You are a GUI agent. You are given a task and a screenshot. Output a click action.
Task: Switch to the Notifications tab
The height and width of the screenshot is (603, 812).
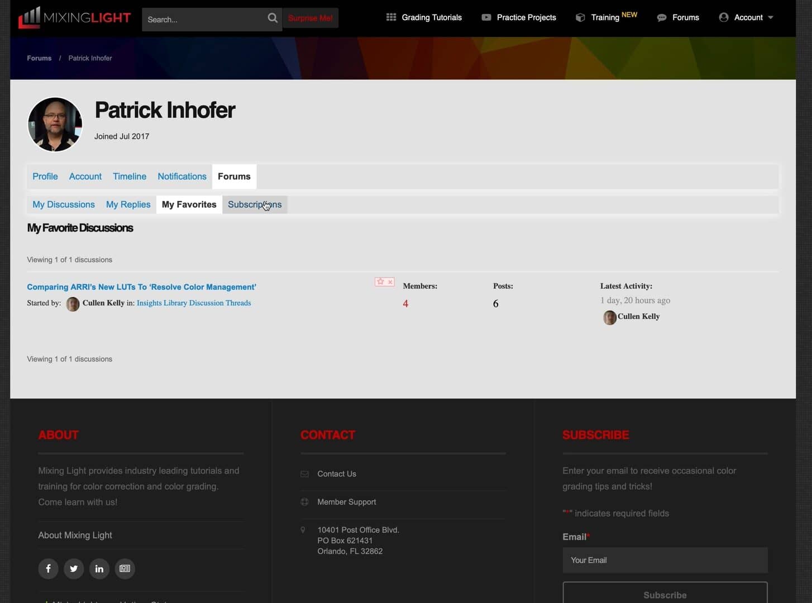pos(182,176)
